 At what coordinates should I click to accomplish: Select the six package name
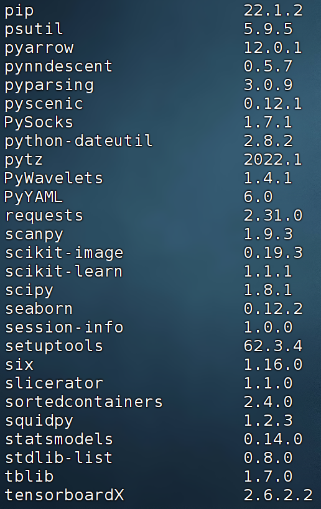click(19, 365)
